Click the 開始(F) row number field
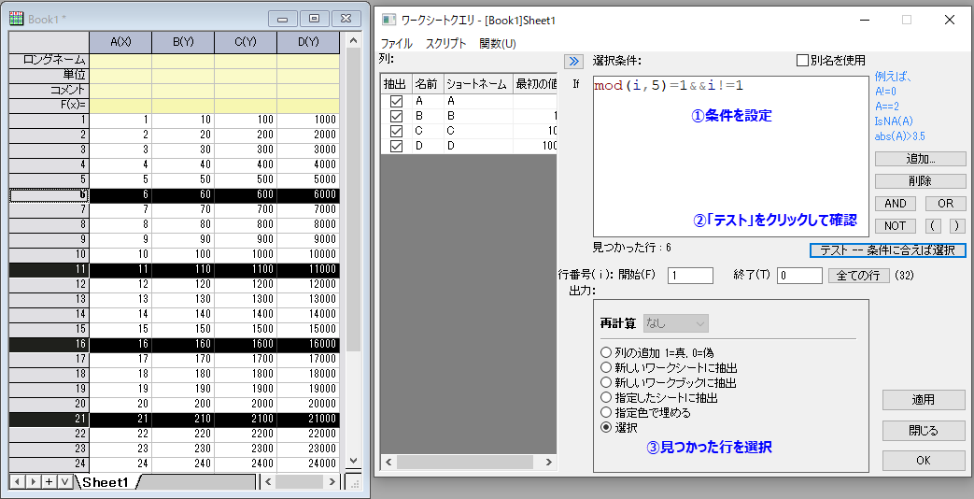974x499 pixels. coord(690,276)
